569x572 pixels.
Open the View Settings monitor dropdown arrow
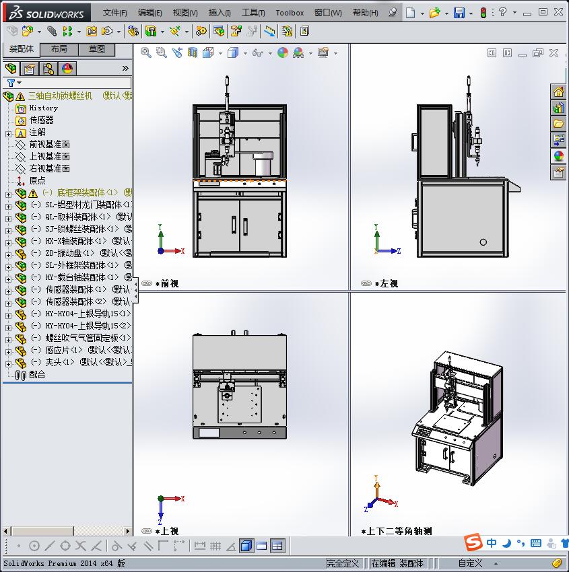[335, 54]
